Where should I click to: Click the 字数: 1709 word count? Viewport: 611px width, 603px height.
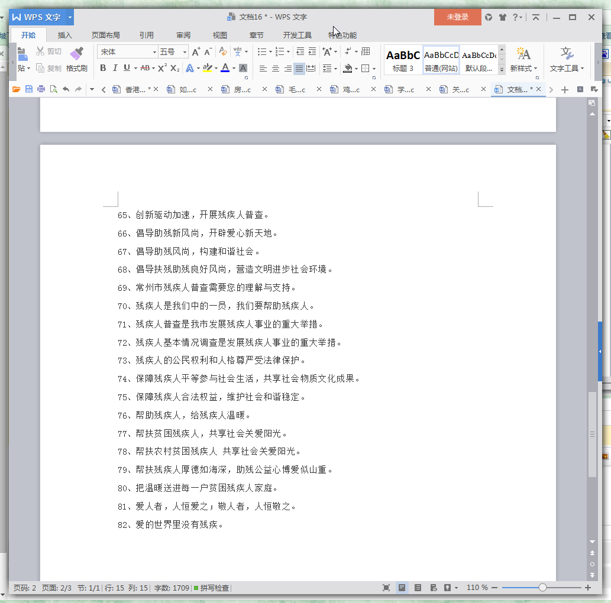pyautogui.click(x=172, y=588)
